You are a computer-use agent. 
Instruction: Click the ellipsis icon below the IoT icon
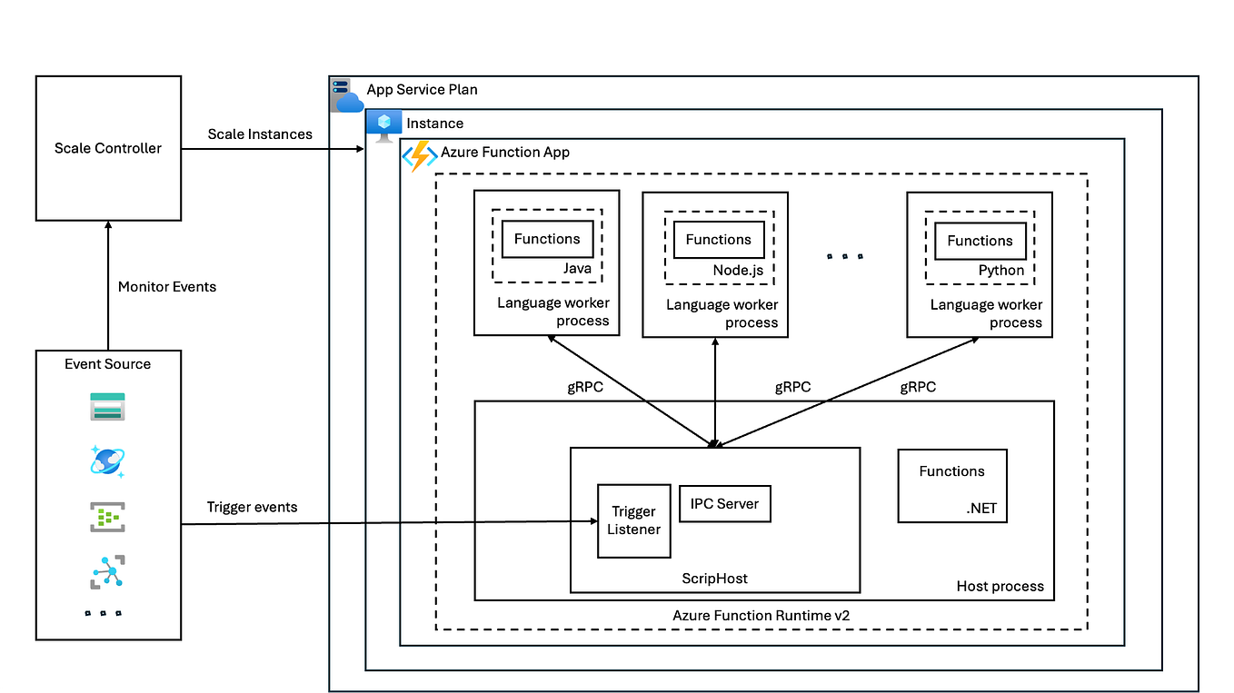[107, 610]
